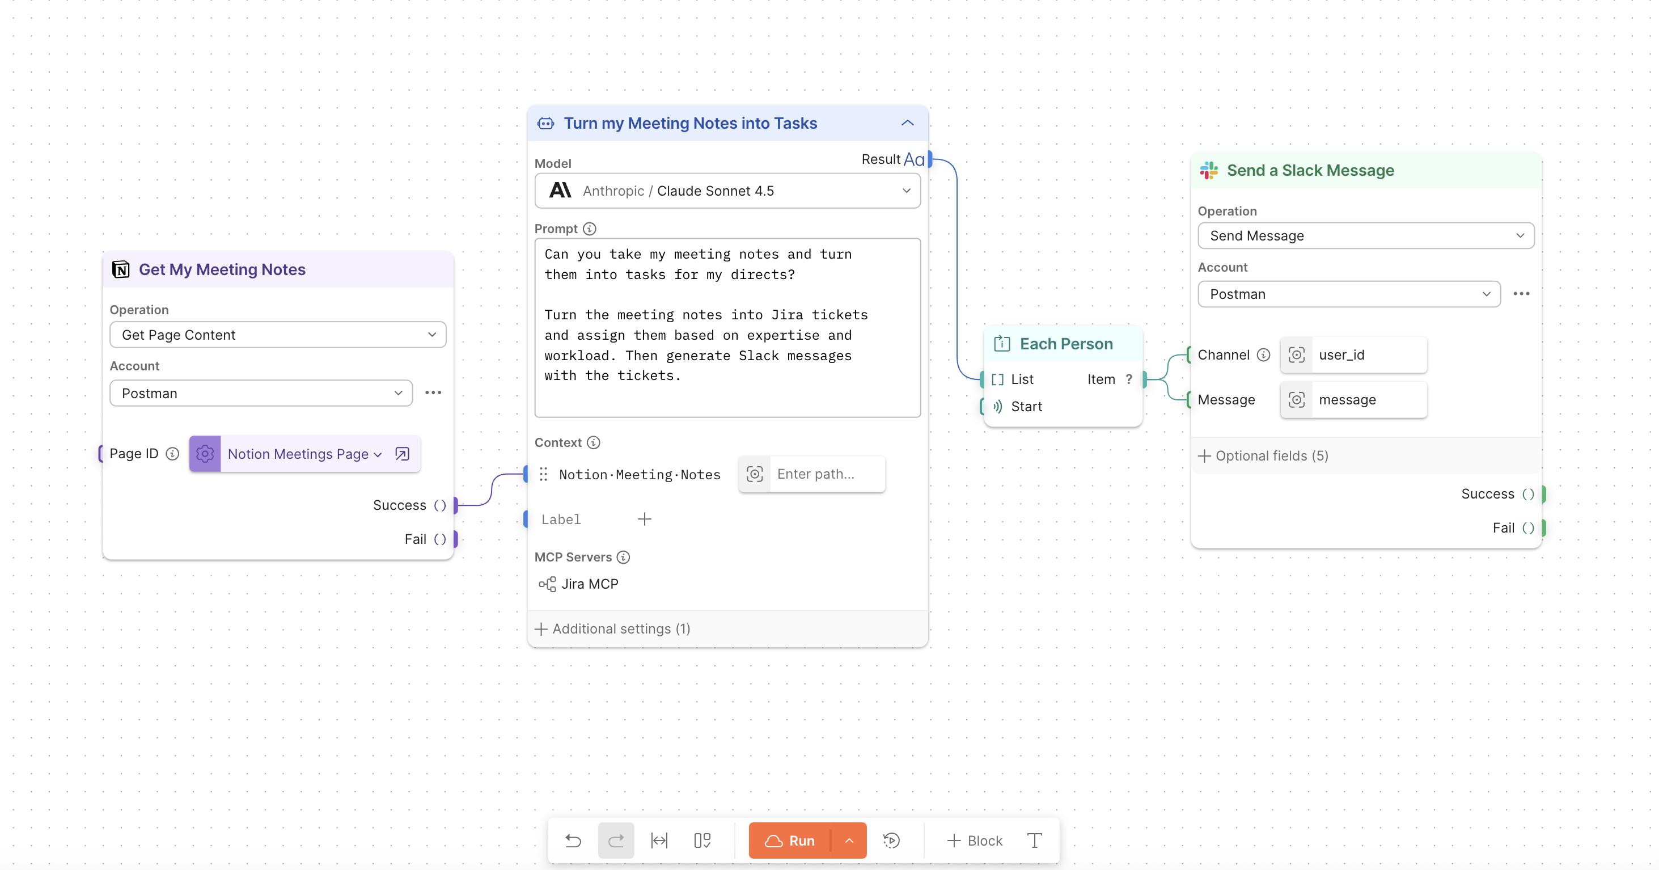Screen dimensions: 1659x870
Task: Click the Redo icon
Action: coord(616,841)
